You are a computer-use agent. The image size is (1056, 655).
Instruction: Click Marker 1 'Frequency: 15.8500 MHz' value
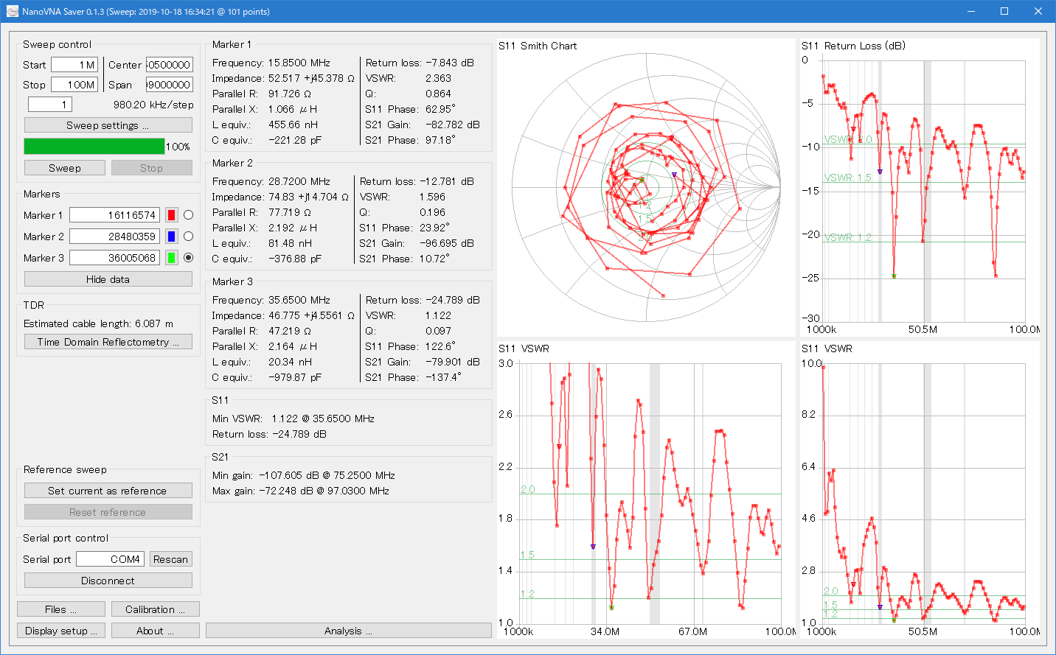[x=299, y=63]
